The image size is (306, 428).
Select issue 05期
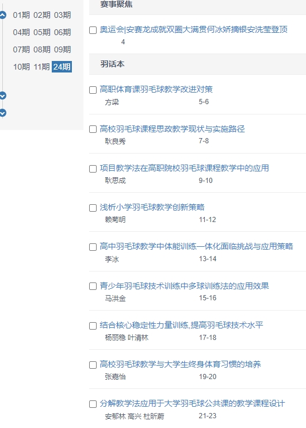(42, 32)
